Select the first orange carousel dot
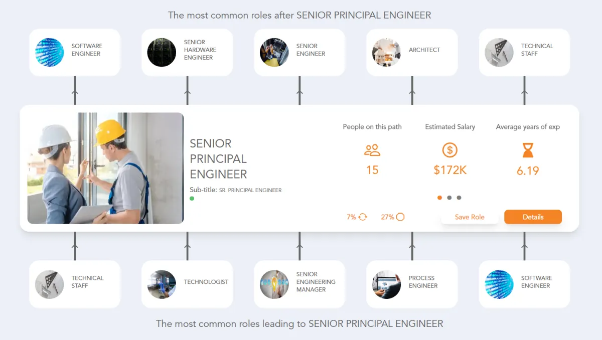Viewport: 602px width, 340px height. coord(440,198)
